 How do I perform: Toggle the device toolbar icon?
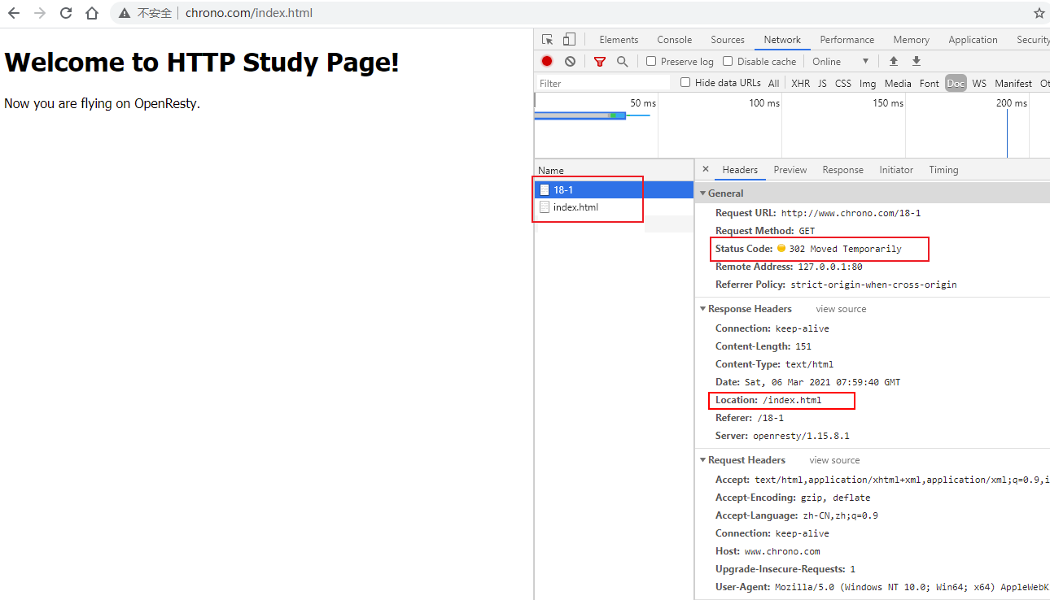(x=569, y=40)
